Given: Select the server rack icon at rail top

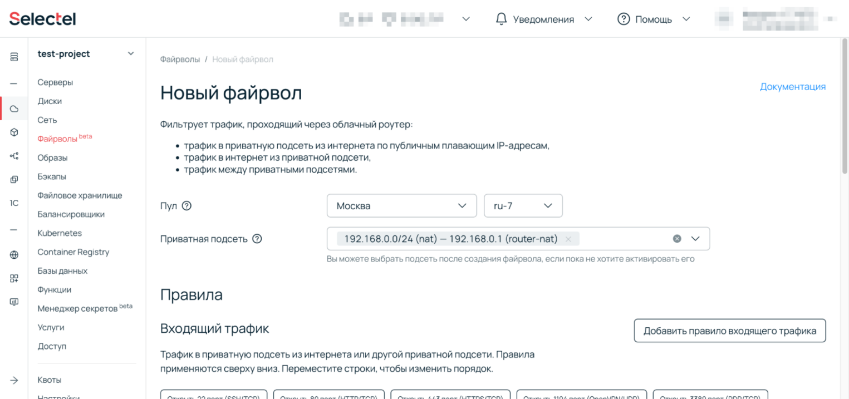Looking at the screenshot, I should (14, 57).
